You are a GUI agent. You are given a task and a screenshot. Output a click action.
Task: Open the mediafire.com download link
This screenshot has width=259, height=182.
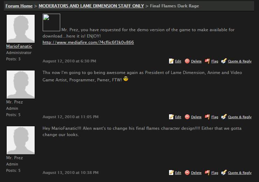[88, 42]
